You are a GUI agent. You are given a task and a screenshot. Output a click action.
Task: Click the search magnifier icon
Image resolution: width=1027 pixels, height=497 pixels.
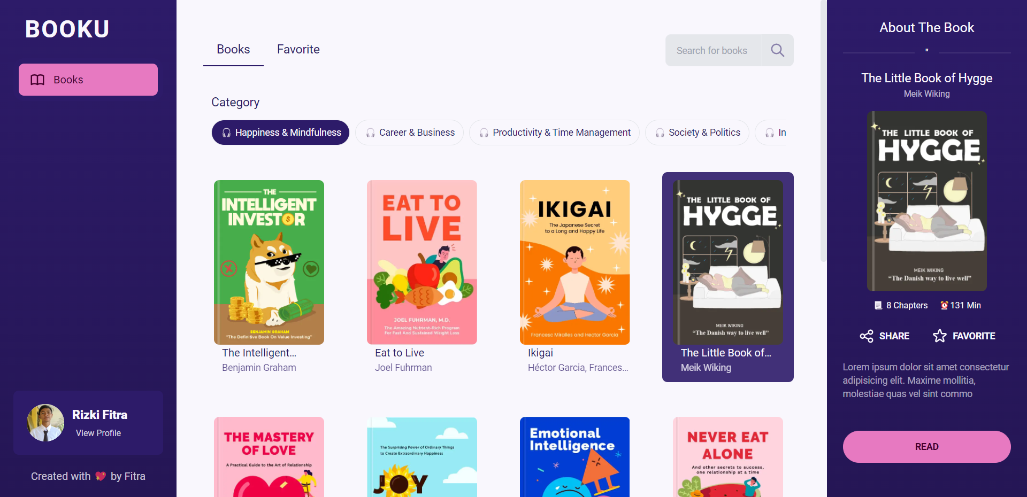coord(777,50)
